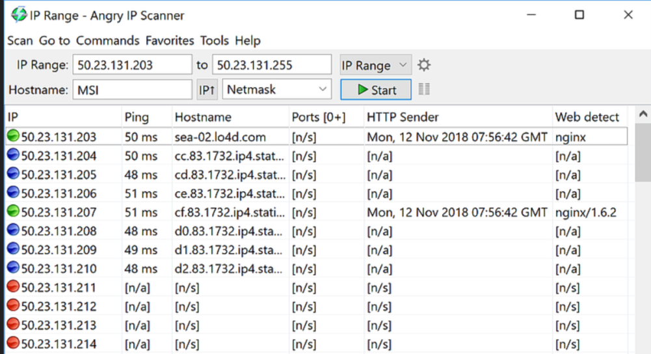
Task: Sort by the IP column header
Action: [x=64, y=117]
